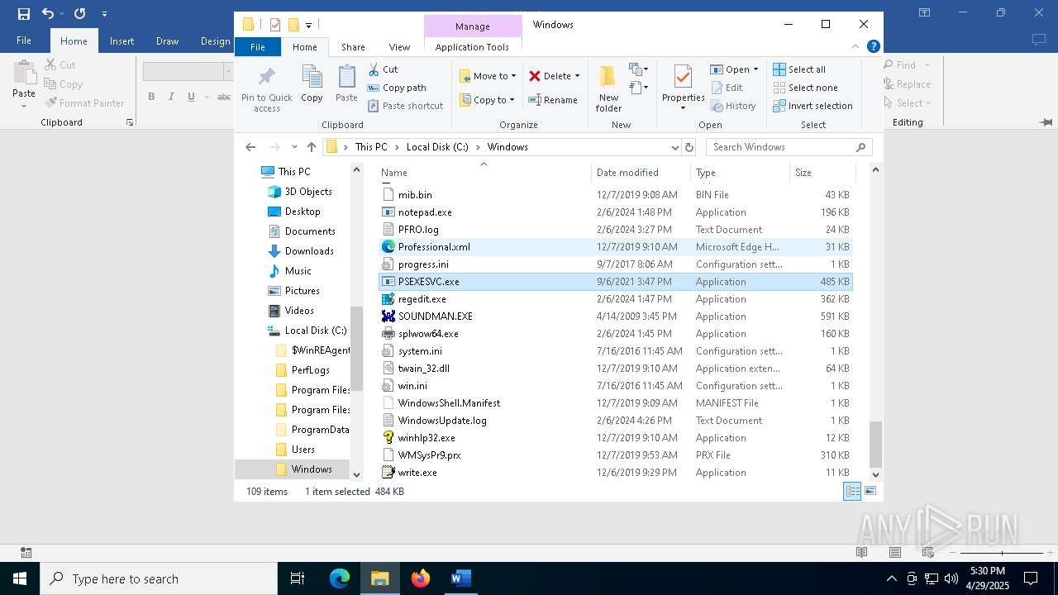Click Pin to Quick access icon
Image resolution: width=1058 pixels, height=595 pixels.
coord(266,78)
